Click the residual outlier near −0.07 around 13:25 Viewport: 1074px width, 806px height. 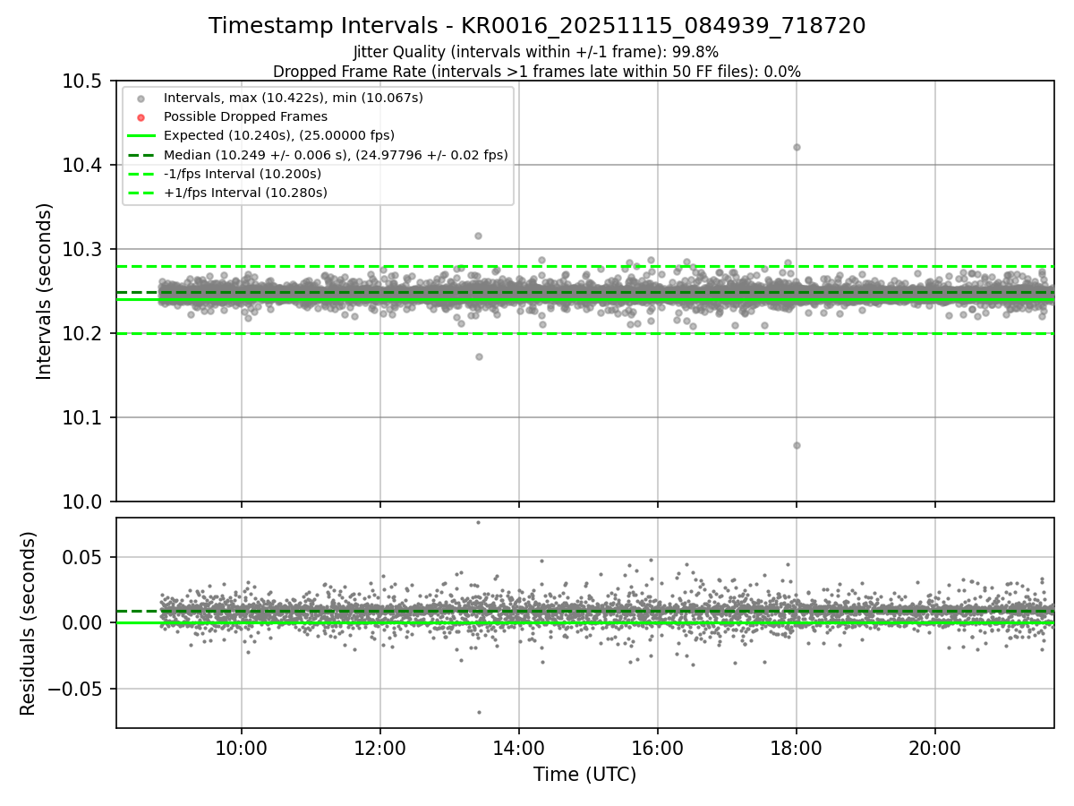pos(479,712)
